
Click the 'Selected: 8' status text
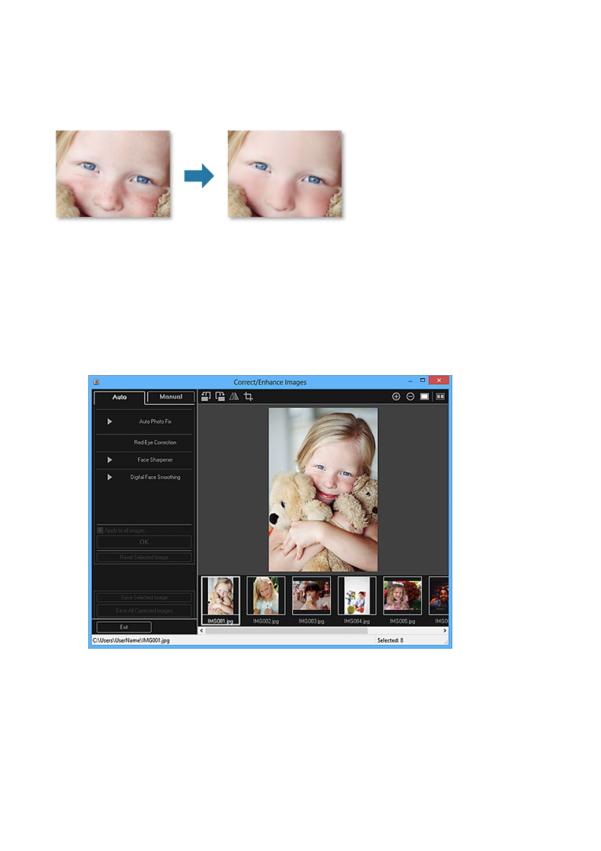[x=390, y=640]
